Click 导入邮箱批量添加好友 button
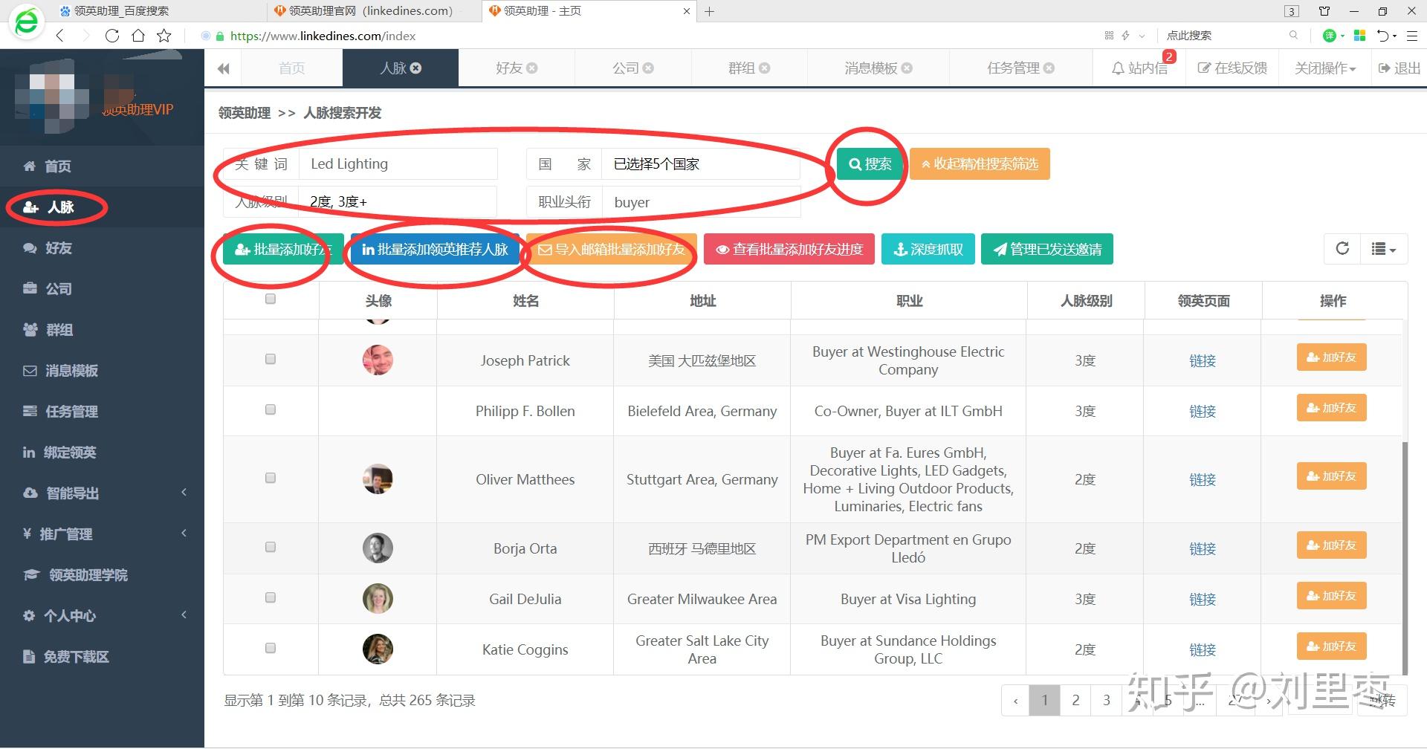Screen dimensions: 1427x749 611,250
